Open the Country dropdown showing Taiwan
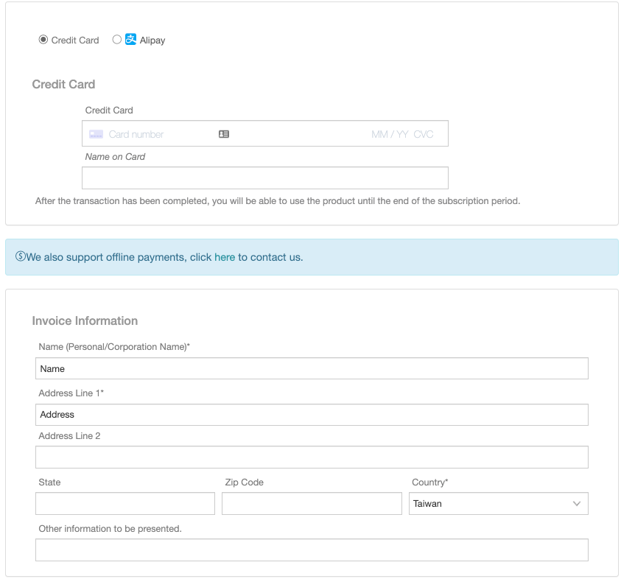Viewport: 621px width, 579px height. [498, 503]
